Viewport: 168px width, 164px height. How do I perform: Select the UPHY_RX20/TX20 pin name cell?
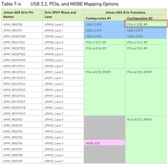[x=22, y=36]
